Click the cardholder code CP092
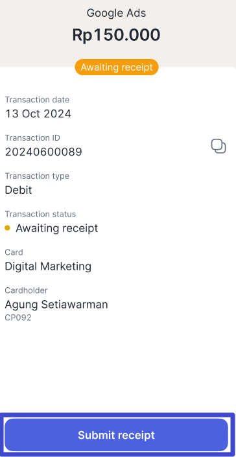This screenshot has width=236, height=457. pyautogui.click(x=18, y=318)
